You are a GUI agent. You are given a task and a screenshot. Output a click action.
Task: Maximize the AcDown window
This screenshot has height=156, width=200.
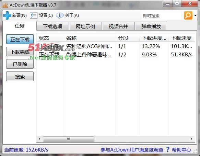pos(177,4)
